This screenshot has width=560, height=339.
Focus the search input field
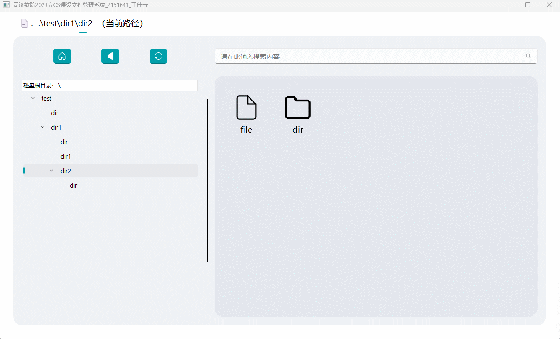click(376, 56)
